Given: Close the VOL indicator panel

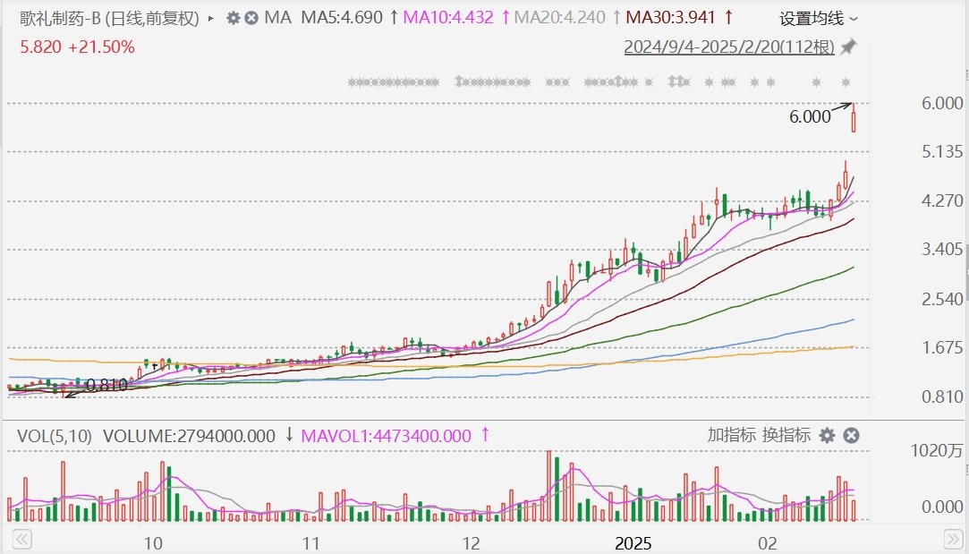Looking at the screenshot, I should pos(852,436).
